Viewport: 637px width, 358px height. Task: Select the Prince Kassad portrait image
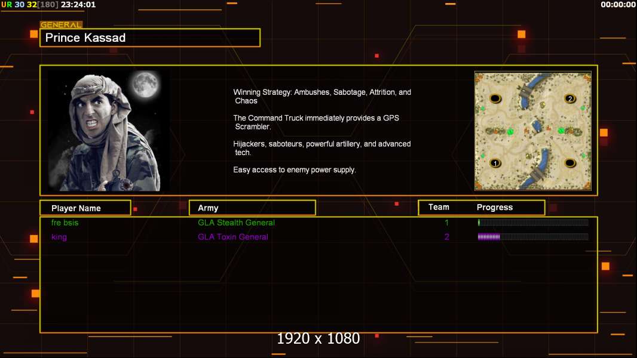click(109, 131)
